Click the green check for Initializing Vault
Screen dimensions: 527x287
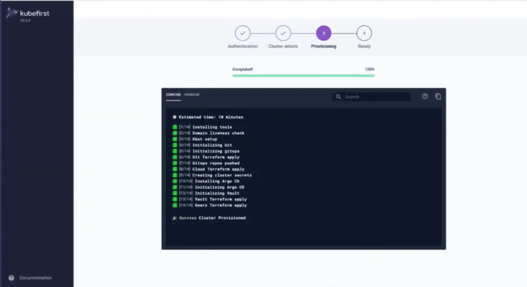pyautogui.click(x=175, y=193)
